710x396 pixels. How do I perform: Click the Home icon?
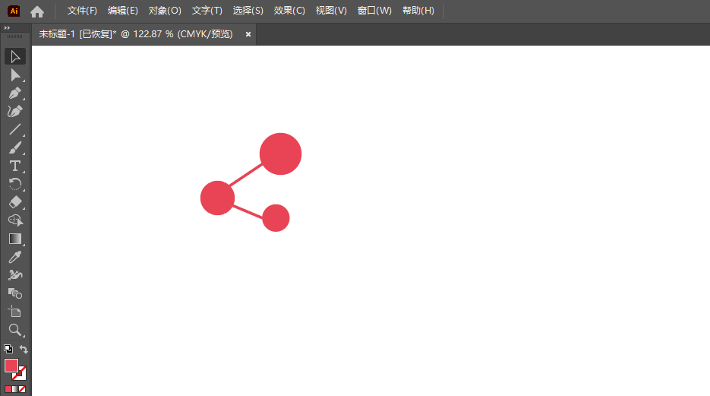click(x=37, y=11)
